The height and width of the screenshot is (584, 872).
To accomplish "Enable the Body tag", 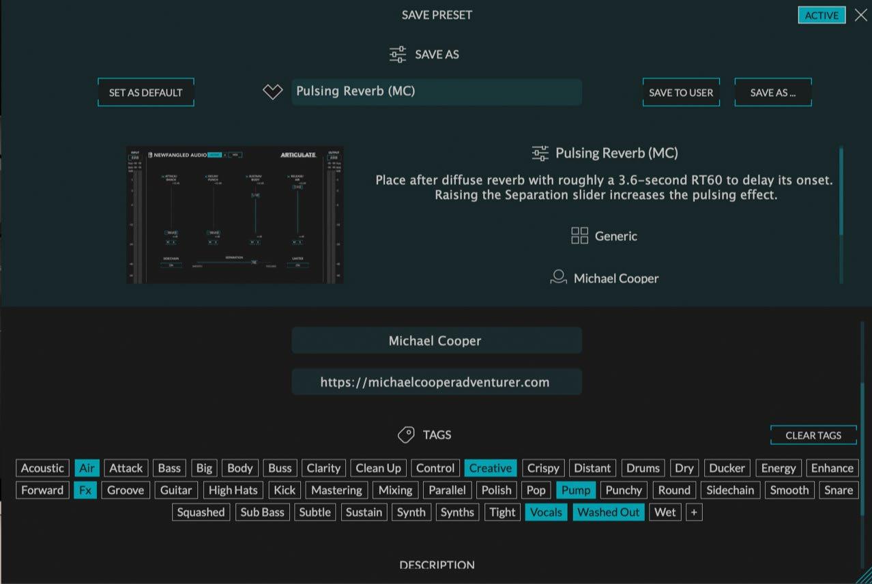I will (239, 468).
